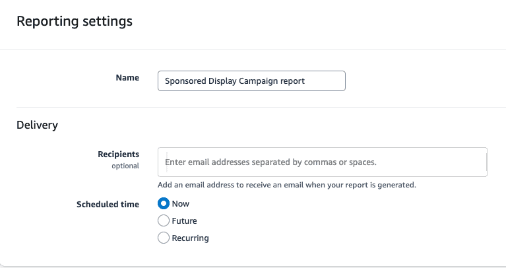Click the "Scheduled time" label

(108, 204)
